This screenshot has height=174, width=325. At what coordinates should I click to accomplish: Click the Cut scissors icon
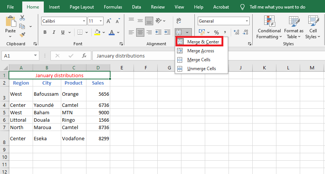pos(22,18)
